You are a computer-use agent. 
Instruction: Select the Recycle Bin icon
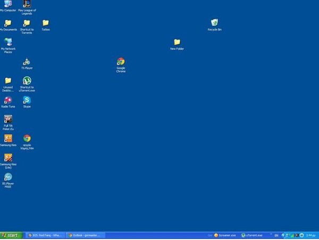click(x=214, y=23)
